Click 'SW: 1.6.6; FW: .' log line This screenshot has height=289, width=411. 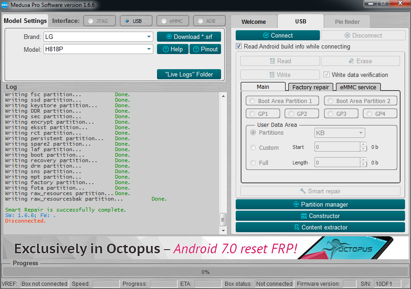click(30, 215)
